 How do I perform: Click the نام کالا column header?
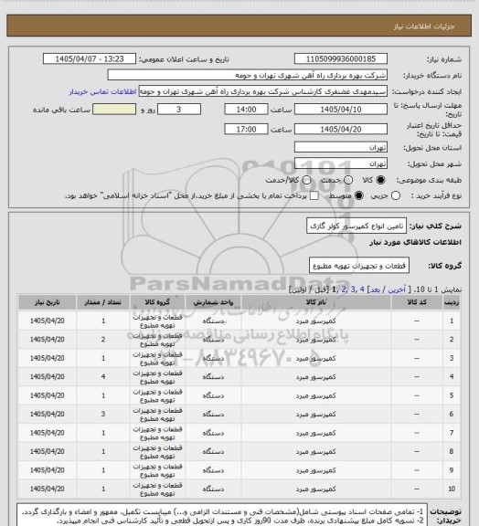(x=316, y=302)
